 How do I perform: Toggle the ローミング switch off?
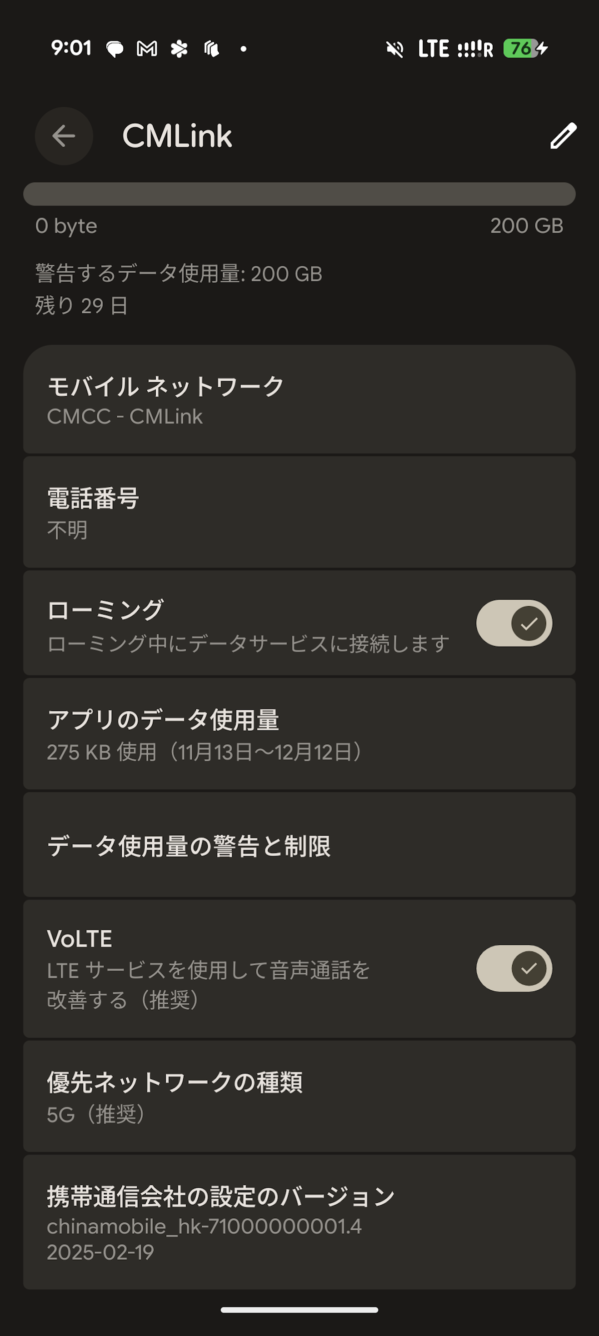click(514, 623)
